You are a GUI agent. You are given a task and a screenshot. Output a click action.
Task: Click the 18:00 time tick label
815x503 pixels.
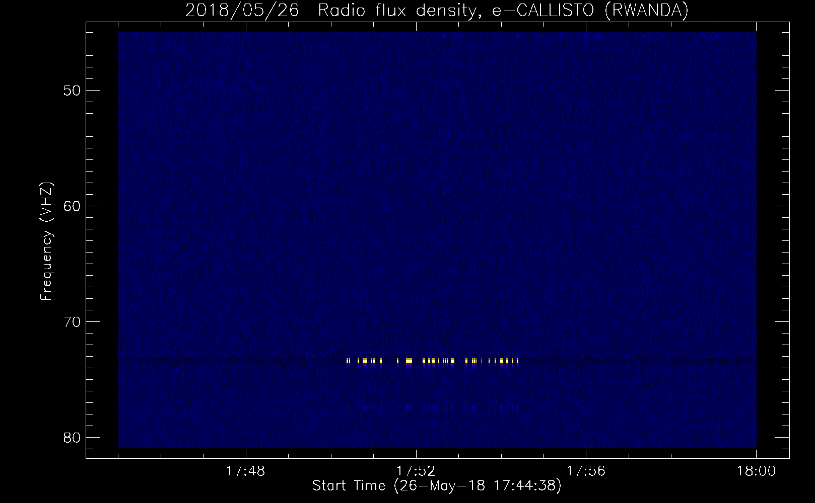(x=756, y=471)
